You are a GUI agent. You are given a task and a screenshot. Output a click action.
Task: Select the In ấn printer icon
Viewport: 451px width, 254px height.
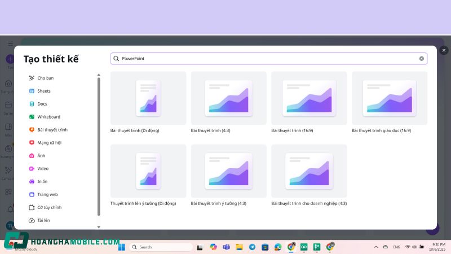click(32, 181)
